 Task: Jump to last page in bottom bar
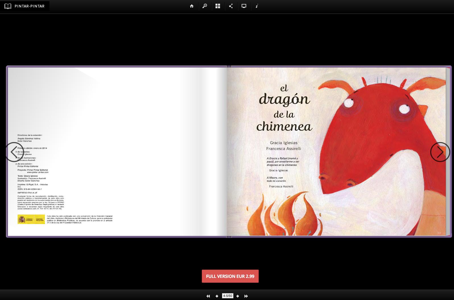click(246, 296)
